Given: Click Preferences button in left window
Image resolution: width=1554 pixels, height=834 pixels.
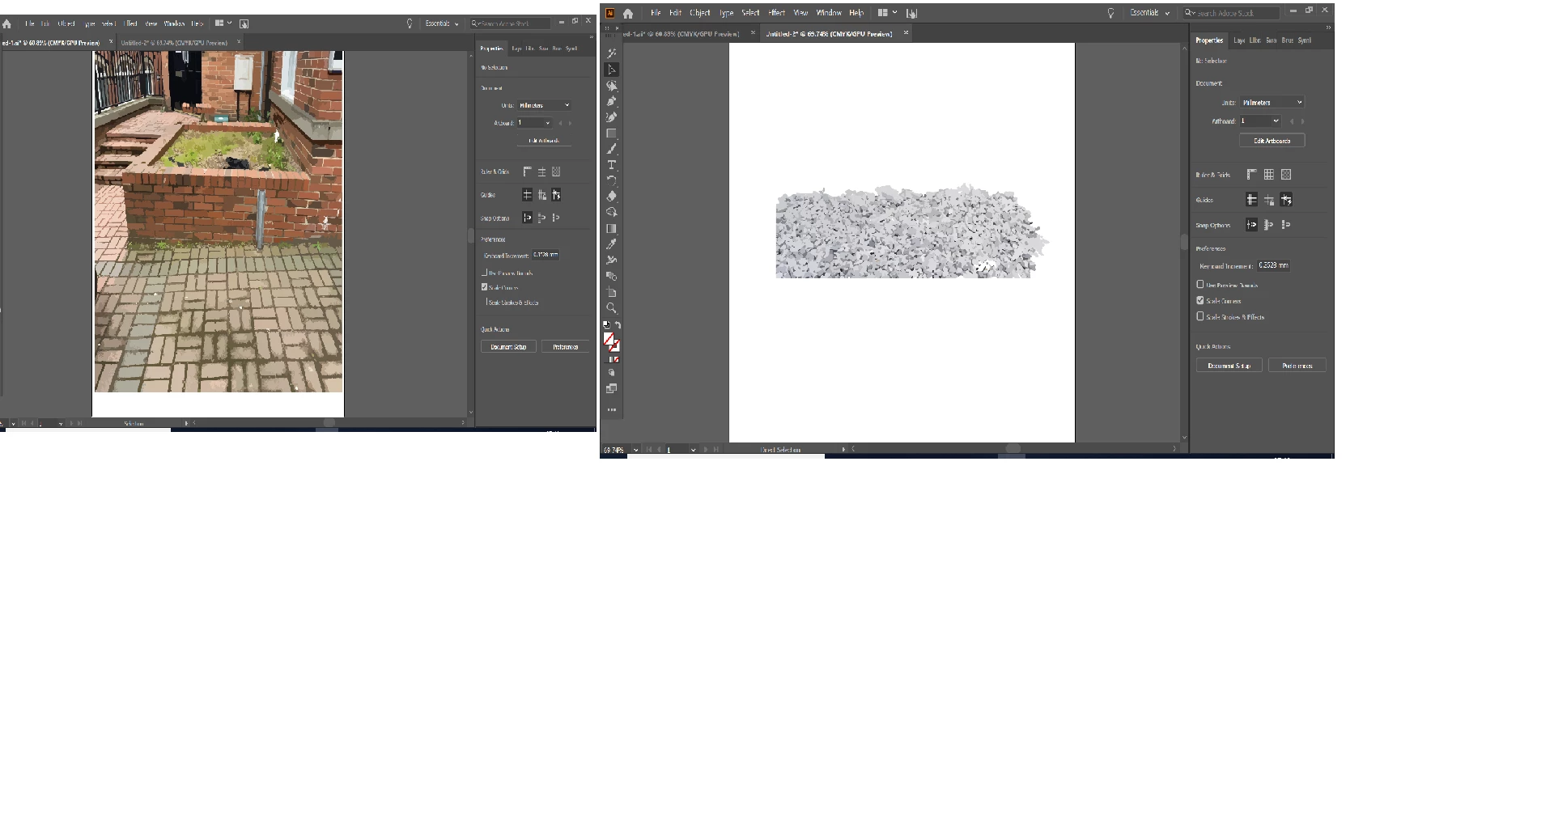Looking at the screenshot, I should click(565, 347).
